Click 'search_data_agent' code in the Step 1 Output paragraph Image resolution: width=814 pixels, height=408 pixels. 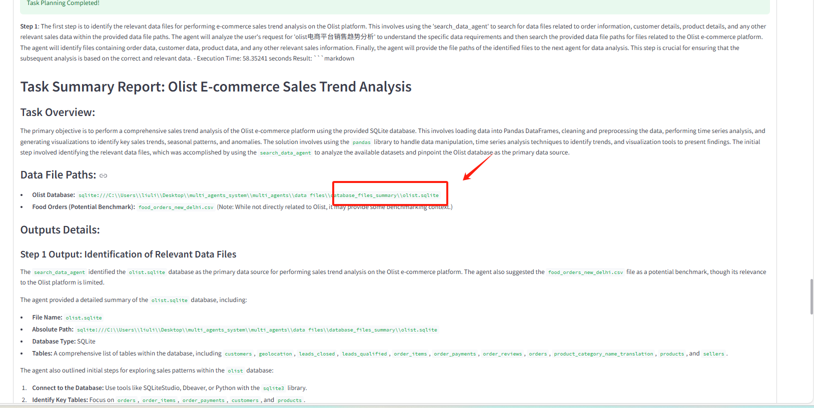tap(60, 272)
